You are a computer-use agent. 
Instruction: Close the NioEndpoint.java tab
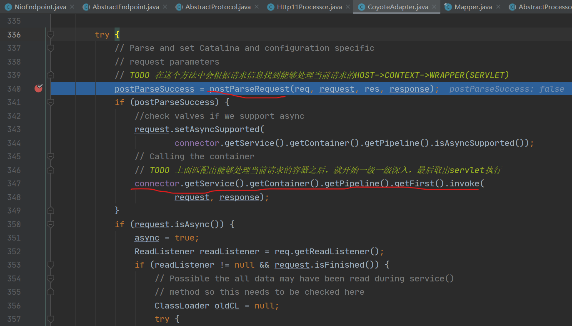point(72,7)
